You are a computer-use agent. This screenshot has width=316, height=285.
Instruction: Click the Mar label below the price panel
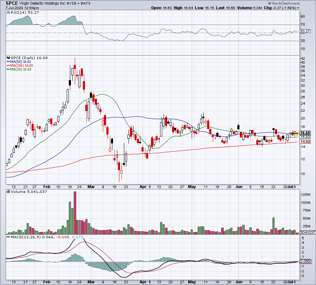point(91,187)
